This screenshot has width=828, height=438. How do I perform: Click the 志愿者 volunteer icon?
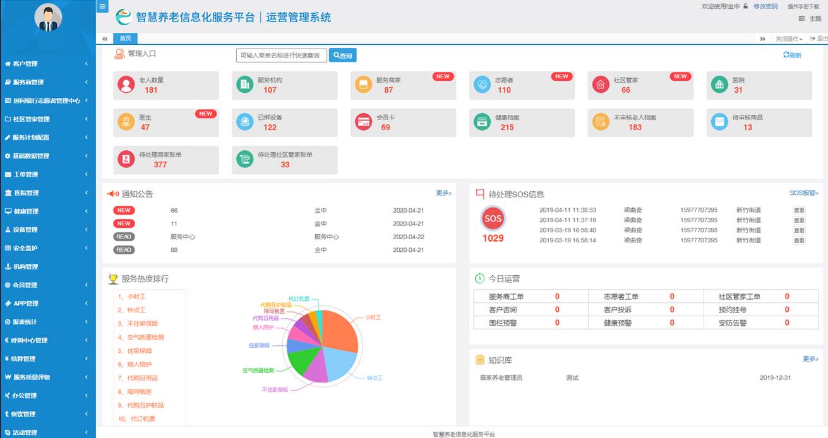pyautogui.click(x=483, y=85)
